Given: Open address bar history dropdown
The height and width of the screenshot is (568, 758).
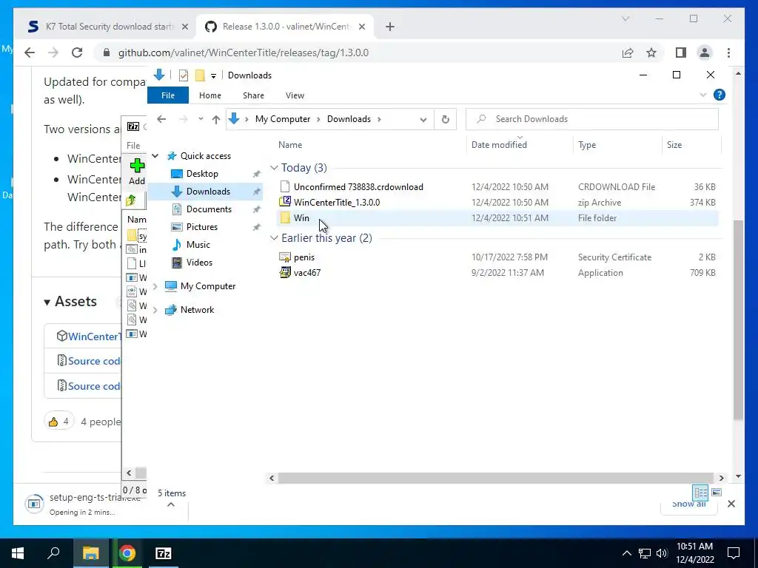Looking at the screenshot, I should click(423, 119).
